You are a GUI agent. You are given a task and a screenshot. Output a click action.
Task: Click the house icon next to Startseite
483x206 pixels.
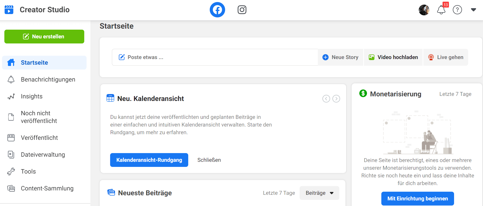tap(11, 62)
